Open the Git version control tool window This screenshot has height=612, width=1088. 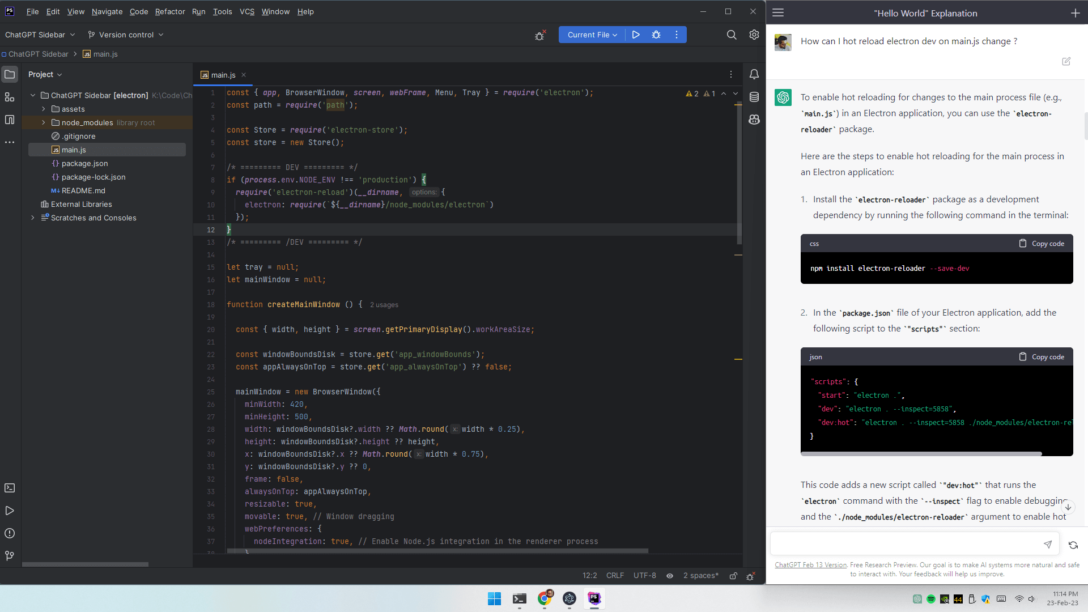click(x=10, y=556)
